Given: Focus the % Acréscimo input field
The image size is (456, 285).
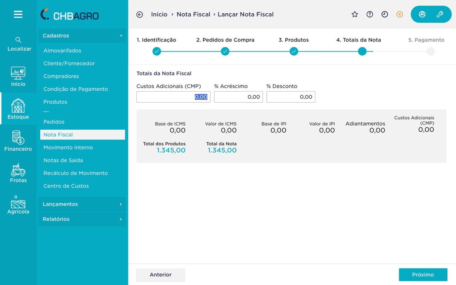Looking at the screenshot, I should [x=238, y=97].
